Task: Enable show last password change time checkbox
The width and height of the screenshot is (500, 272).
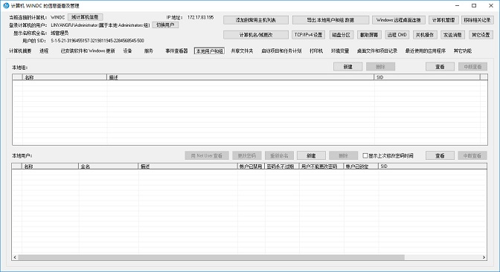Action: pyautogui.click(x=365, y=156)
